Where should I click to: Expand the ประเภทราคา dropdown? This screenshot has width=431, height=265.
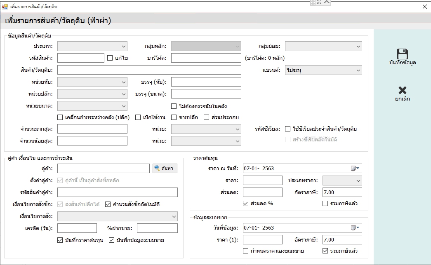342,181
